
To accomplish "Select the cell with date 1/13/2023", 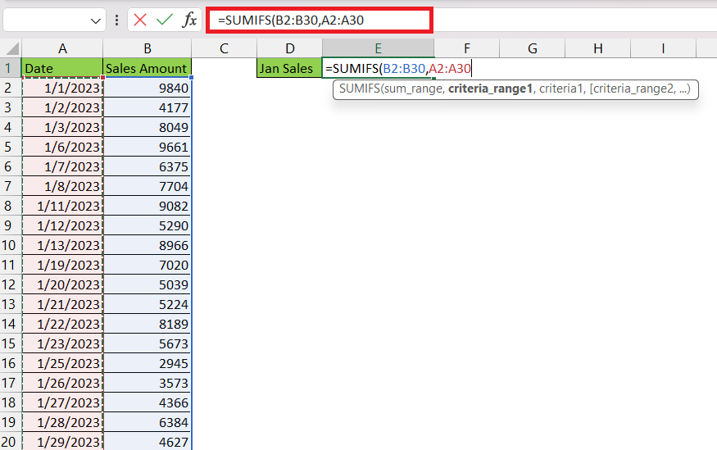I will [x=62, y=246].
